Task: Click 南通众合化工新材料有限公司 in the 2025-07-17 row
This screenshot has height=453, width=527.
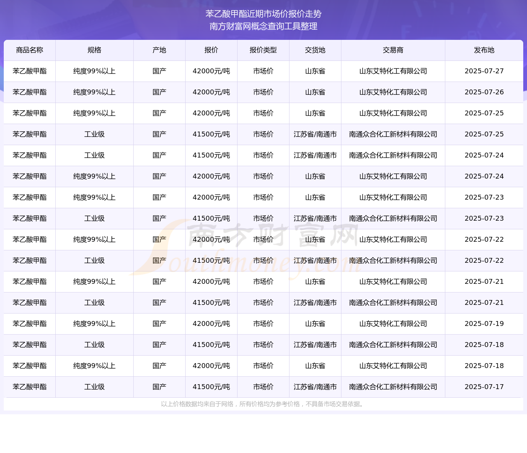Action: pyautogui.click(x=393, y=387)
